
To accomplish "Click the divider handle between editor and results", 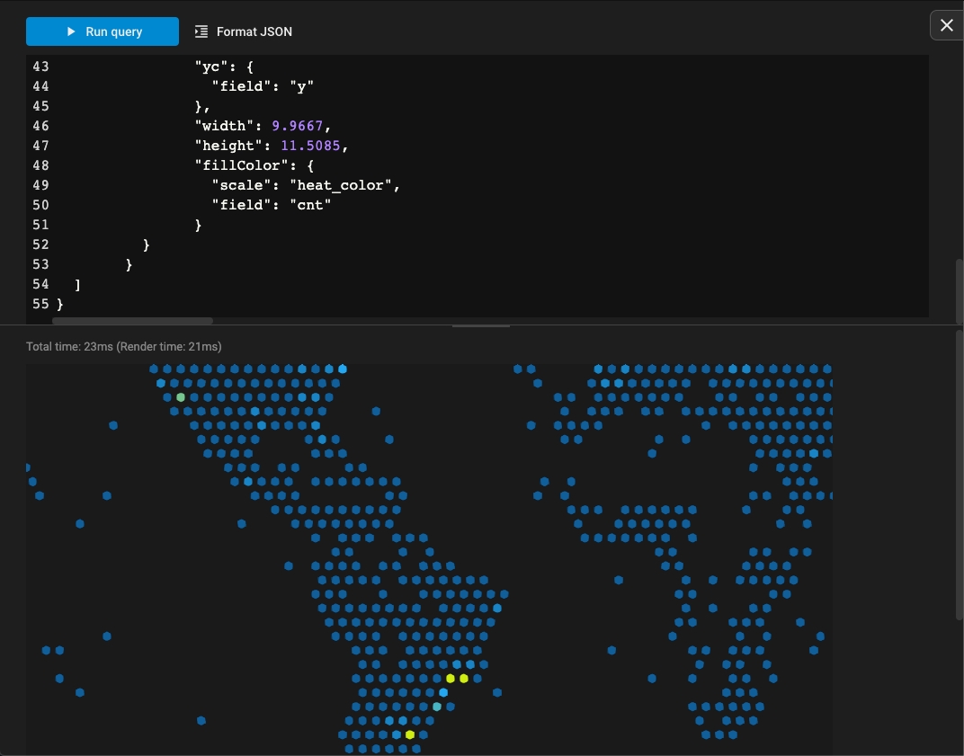I will (481, 325).
